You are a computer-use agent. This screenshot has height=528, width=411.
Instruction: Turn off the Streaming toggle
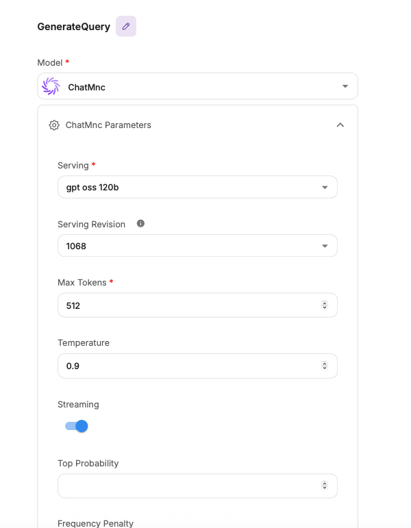pos(77,426)
